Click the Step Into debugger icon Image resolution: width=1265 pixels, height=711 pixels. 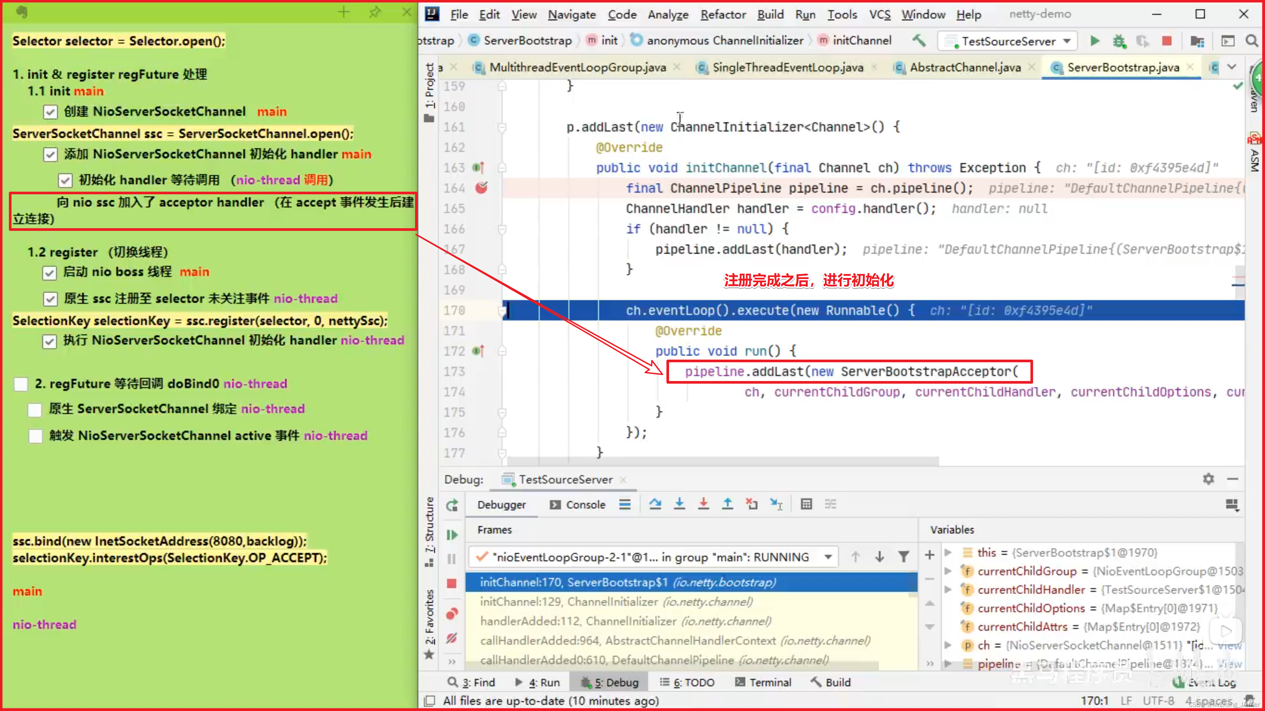[x=679, y=504]
